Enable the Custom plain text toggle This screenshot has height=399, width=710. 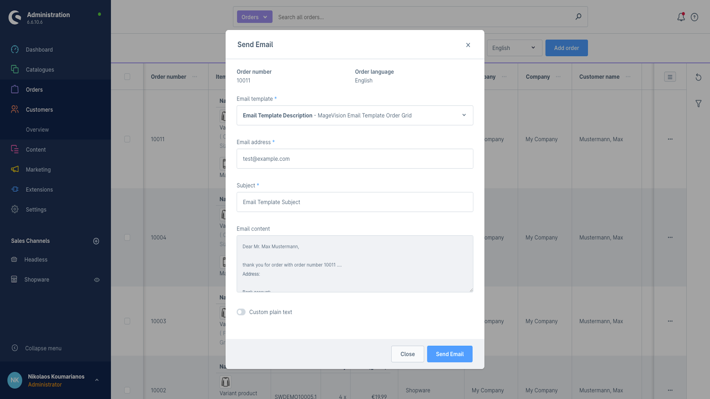pyautogui.click(x=241, y=312)
